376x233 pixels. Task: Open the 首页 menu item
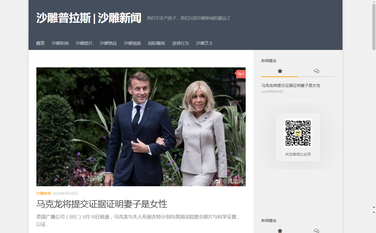[40, 43]
